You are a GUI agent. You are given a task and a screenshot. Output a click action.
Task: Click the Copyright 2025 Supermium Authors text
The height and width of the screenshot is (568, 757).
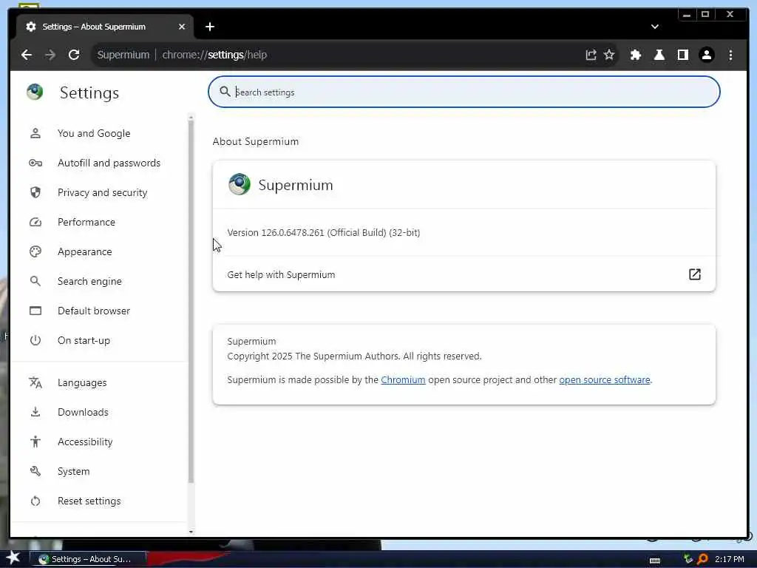[354, 356]
